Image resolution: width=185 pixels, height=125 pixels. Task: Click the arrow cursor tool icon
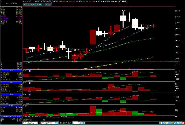164,123
